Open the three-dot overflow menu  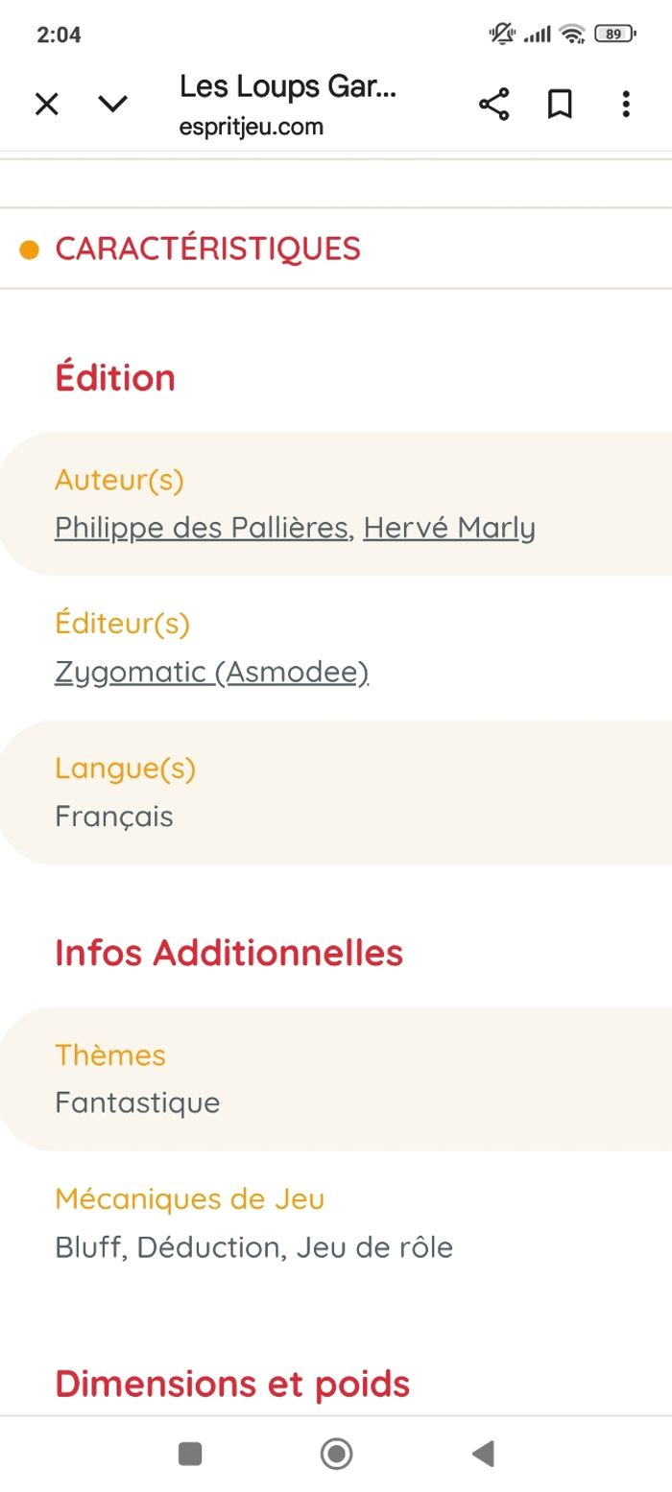[626, 104]
